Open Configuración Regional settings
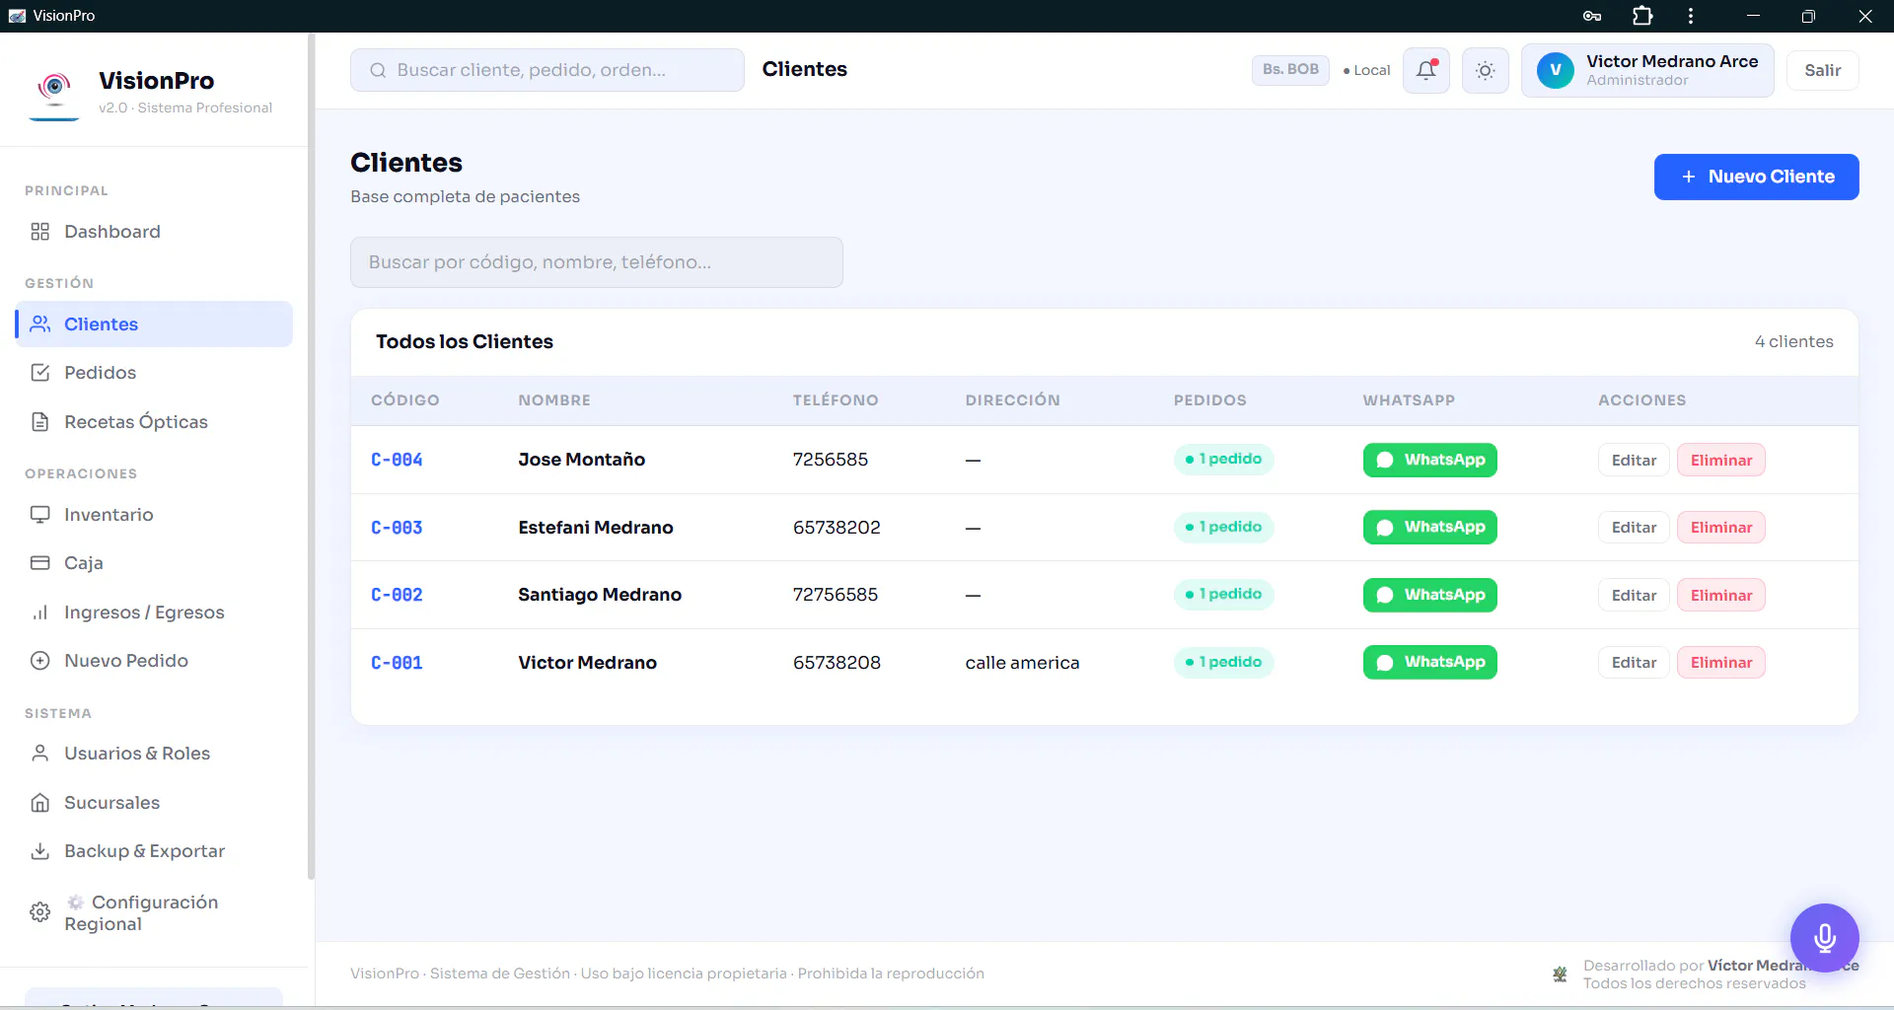Image resolution: width=1894 pixels, height=1010 pixels. point(154,912)
